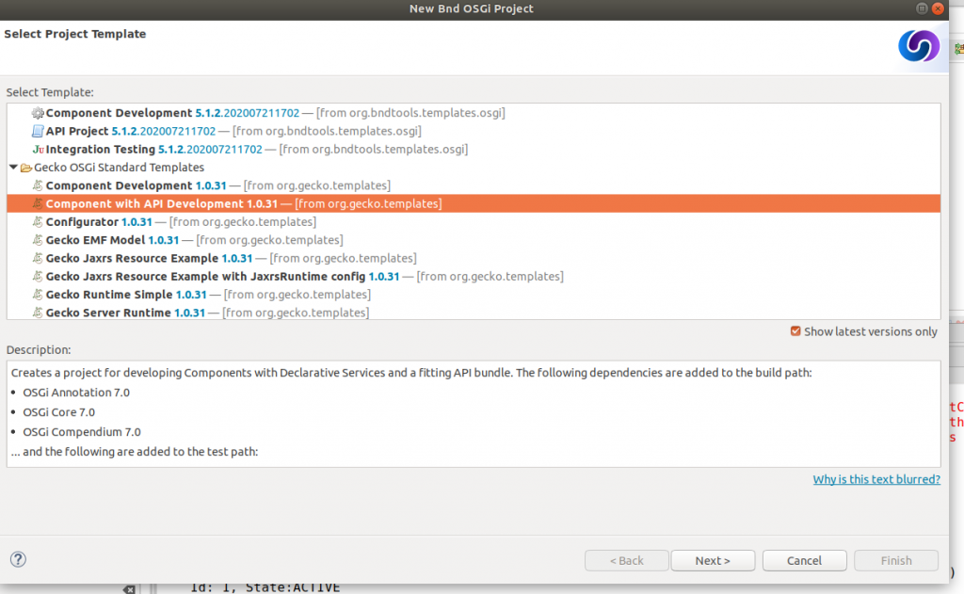Select the Gecko EMF Model template
This screenshot has height=594, width=964.
click(474, 240)
